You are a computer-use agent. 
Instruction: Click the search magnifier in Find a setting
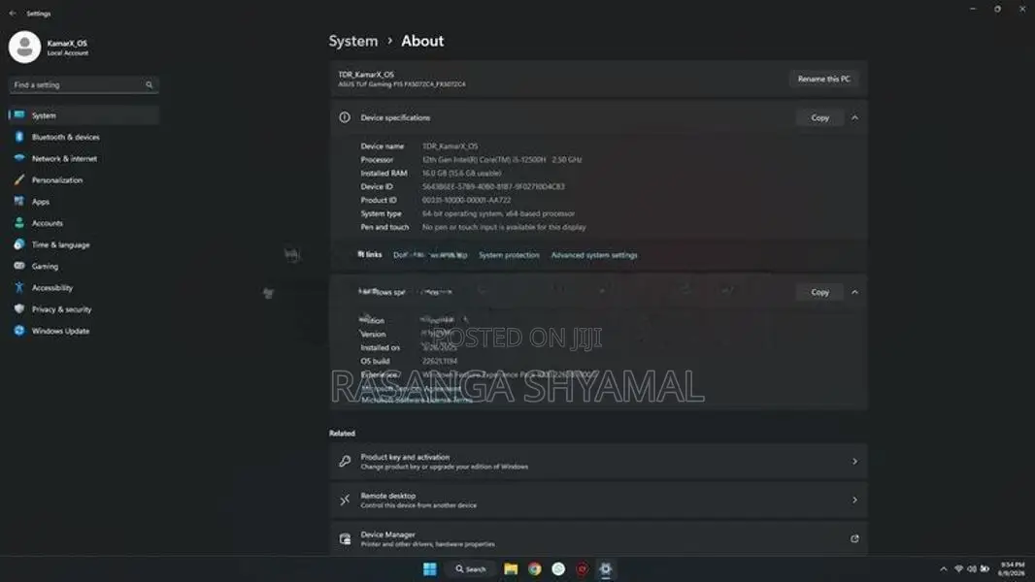pos(150,85)
